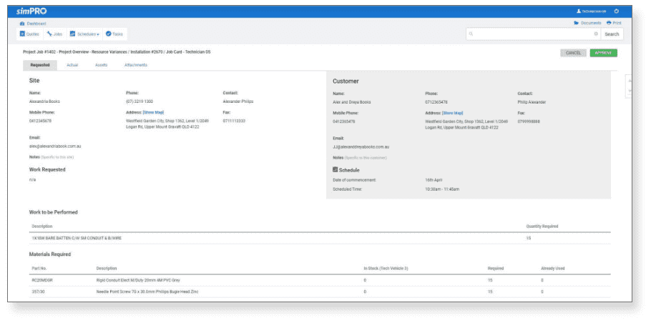Click the Quantity Required column header

(x=542, y=227)
